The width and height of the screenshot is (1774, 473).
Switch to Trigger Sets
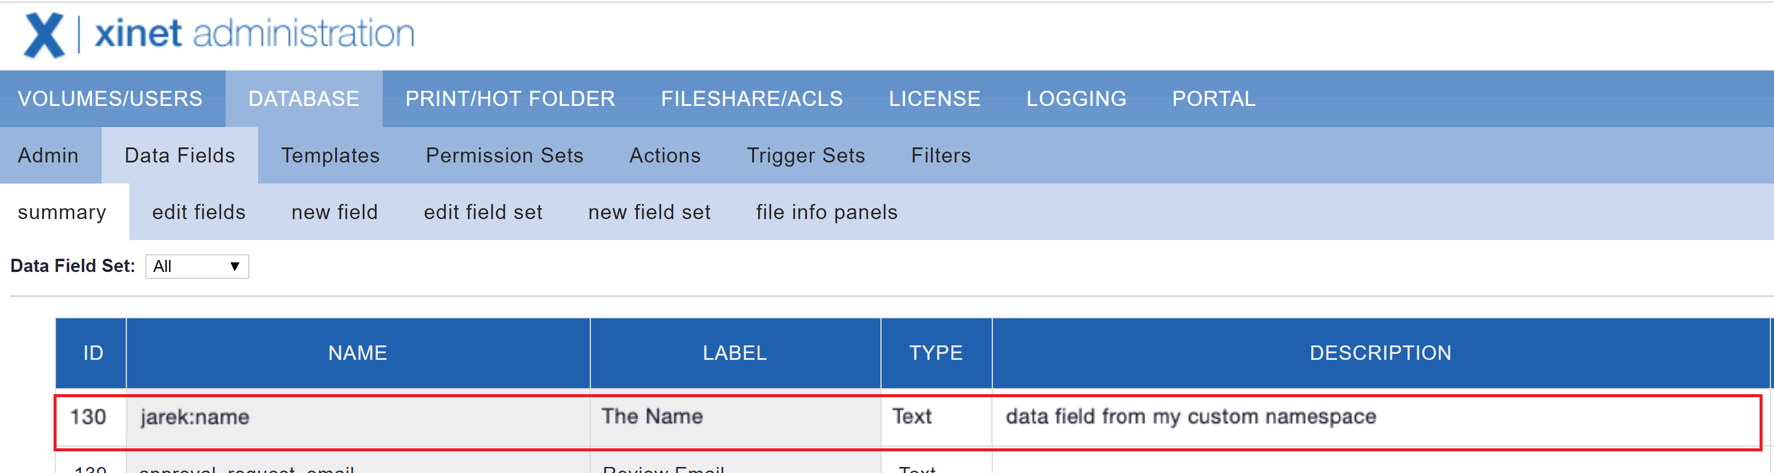(x=806, y=156)
